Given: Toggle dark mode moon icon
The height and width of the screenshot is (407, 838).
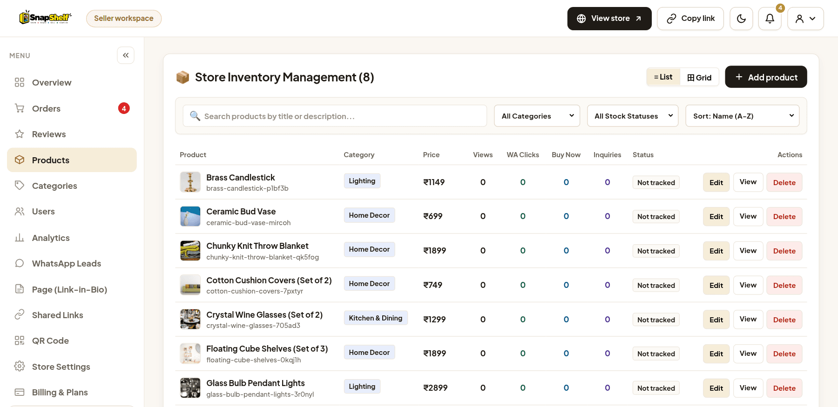Looking at the screenshot, I should click(x=741, y=19).
